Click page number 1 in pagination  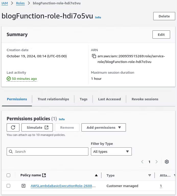pos(149,162)
